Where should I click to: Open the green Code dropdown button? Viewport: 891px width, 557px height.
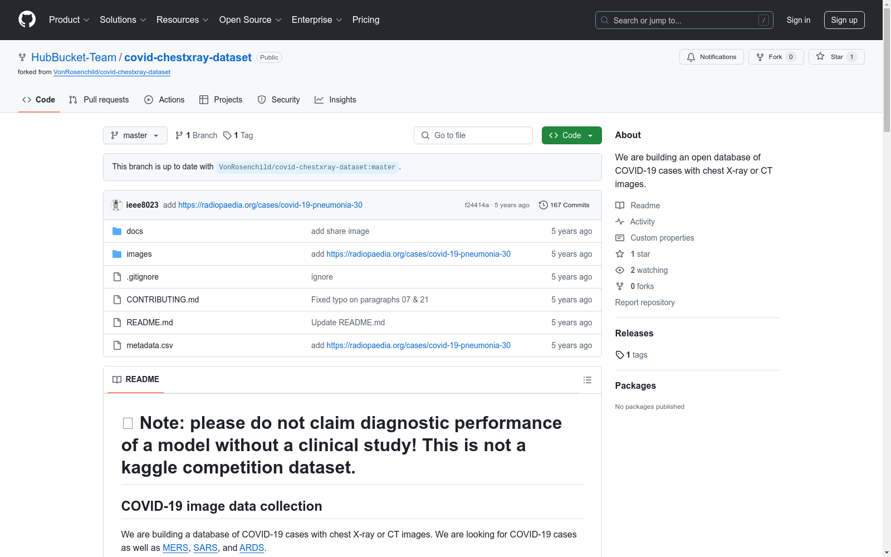pos(571,135)
